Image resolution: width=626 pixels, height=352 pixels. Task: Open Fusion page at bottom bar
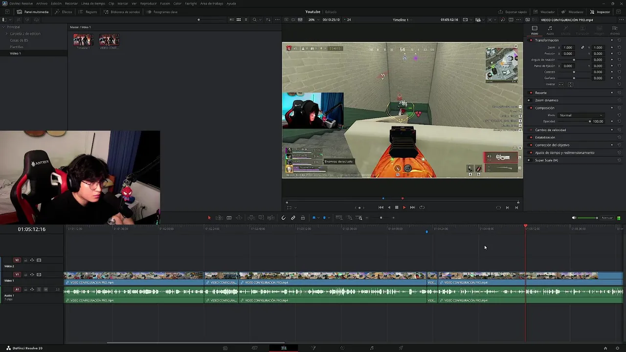click(x=313, y=348)
